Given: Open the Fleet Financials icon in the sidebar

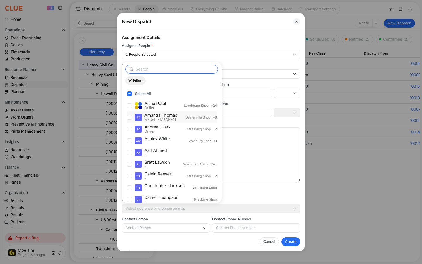Looking at the screenshot, I should [x=6, y=175].
